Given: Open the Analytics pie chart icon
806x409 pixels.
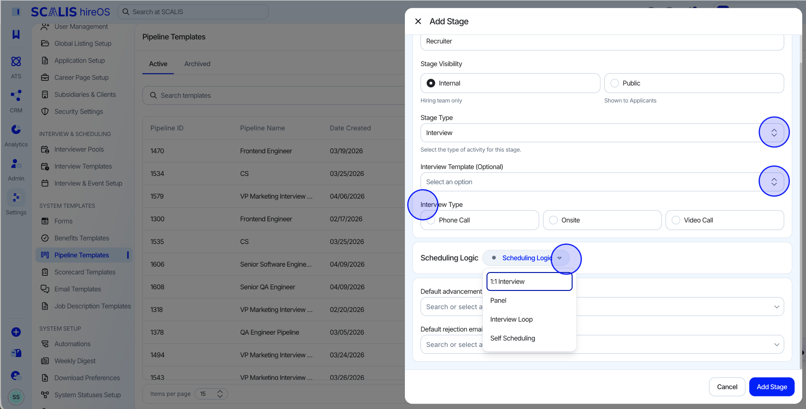Looking at the screenshot, I should (16, 129).
